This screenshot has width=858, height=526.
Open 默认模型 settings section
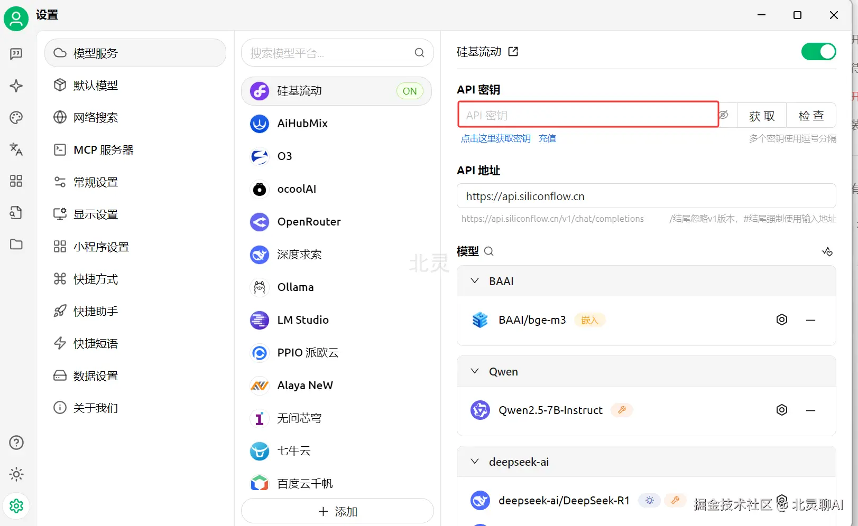click(x=135, y=85)
